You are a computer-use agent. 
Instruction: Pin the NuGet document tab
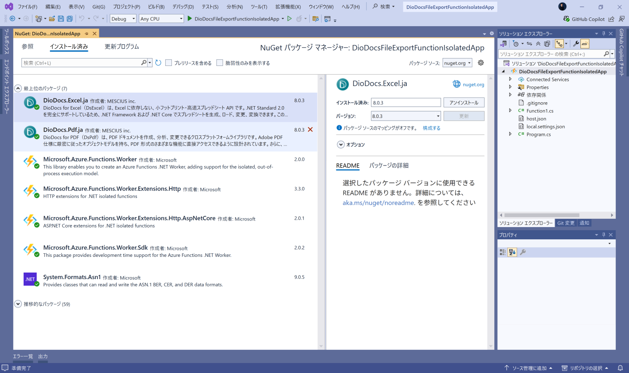point(87,34)
